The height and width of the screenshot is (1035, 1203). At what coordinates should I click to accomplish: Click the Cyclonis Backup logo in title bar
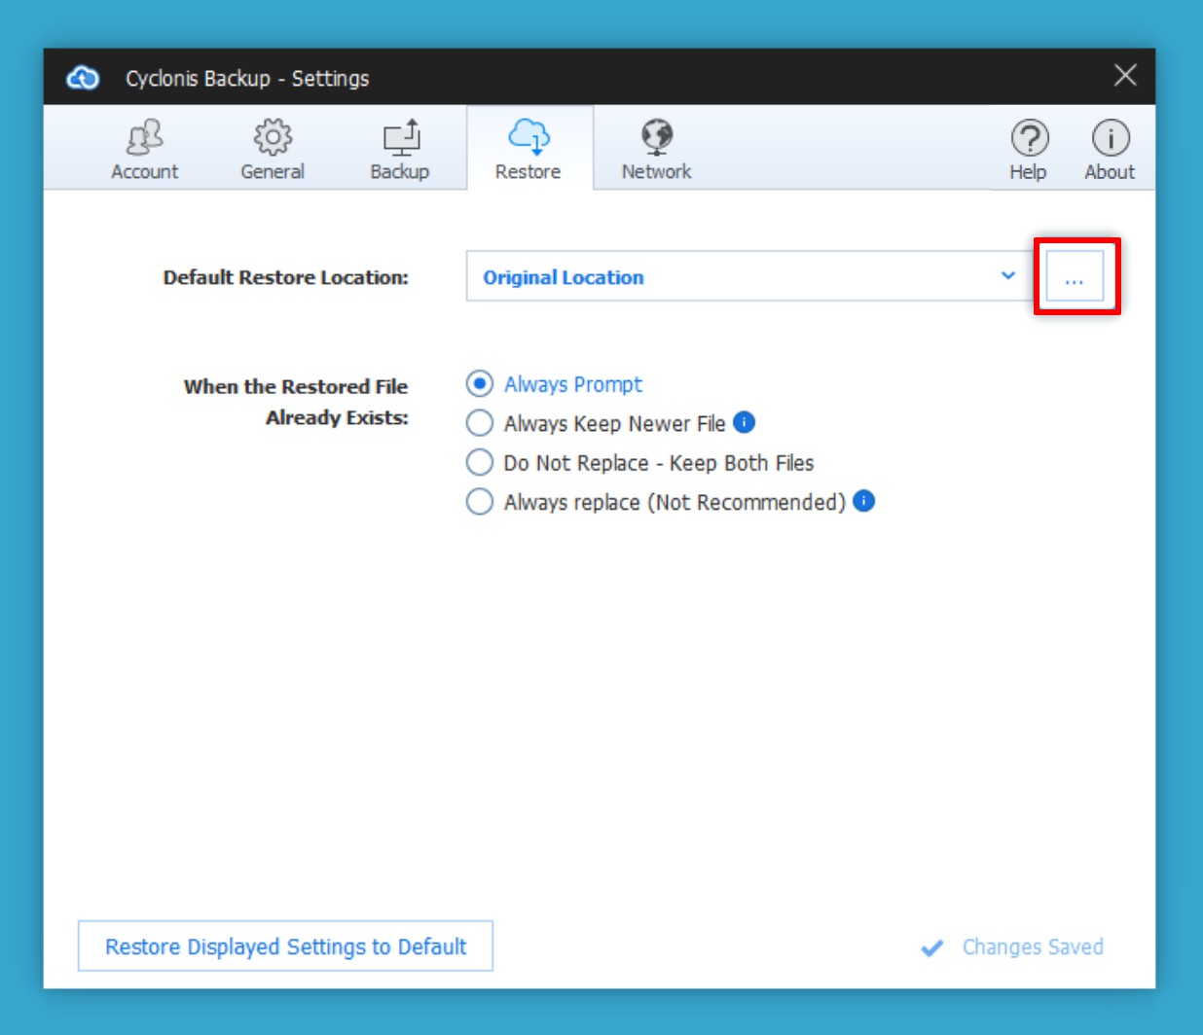click(x=83, y=78)
